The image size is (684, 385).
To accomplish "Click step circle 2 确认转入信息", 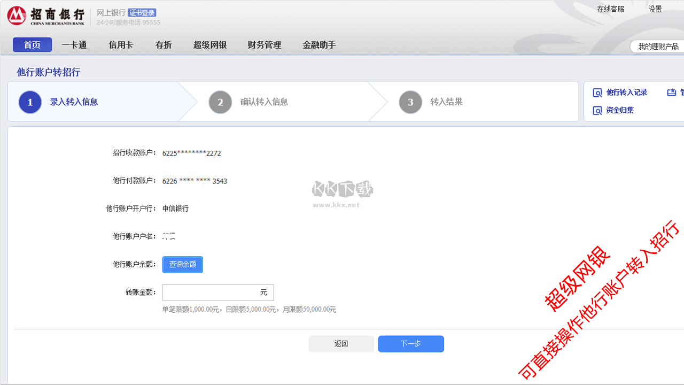I will pos(220,102).
